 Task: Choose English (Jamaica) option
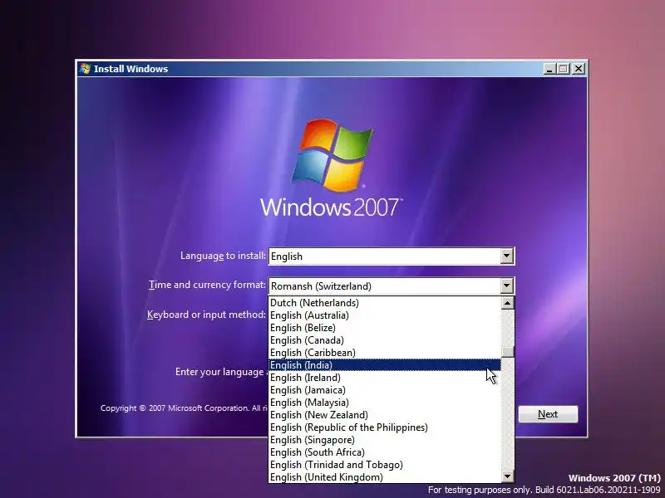[x=385, y=390]
